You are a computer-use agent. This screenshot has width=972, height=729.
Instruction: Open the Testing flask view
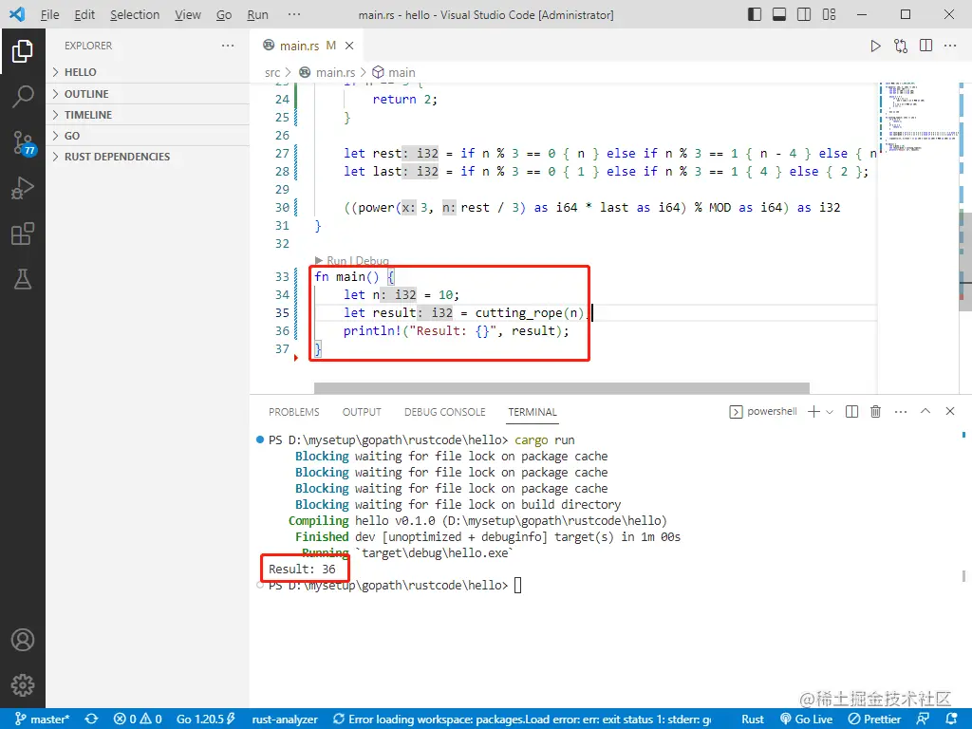[23, 280]
